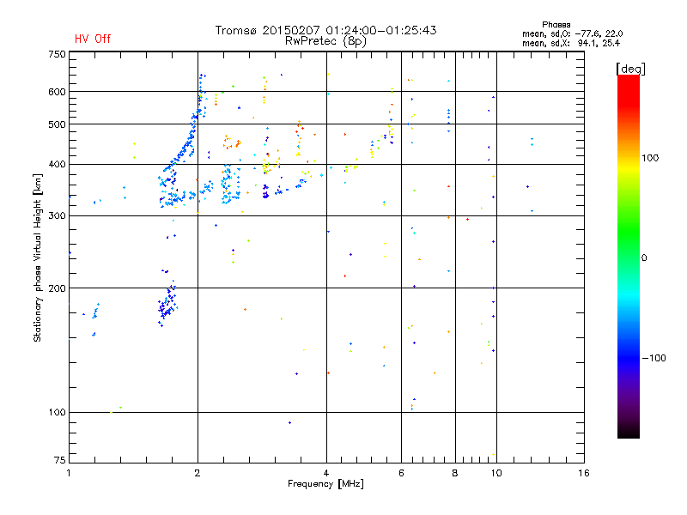Click the 'RwPretec (8p)' subtitle text
Screen dimensions: 687x515
point(325,41)
